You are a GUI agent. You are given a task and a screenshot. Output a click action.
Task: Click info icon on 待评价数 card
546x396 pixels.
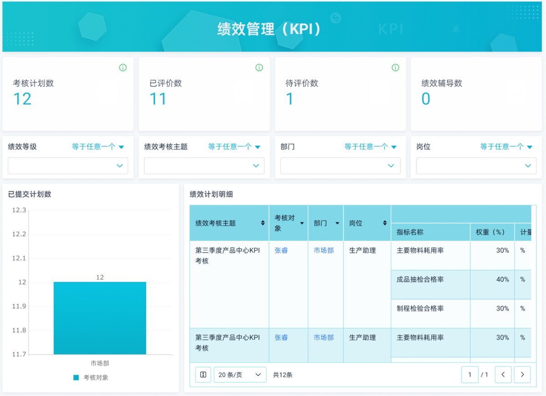click(x=395, y=68)
